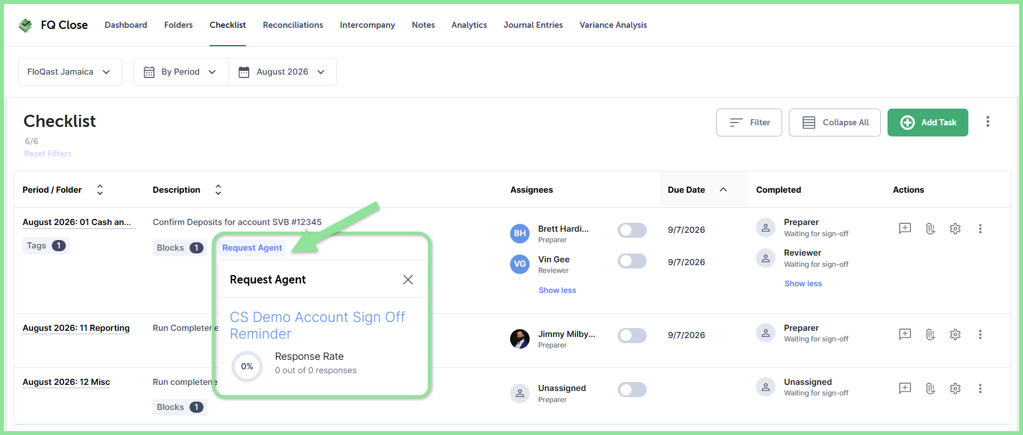The width and height of the screenshot is (1023, 435).
Task: Attach a file to the 12 Misc task
Action: point(930,388)
